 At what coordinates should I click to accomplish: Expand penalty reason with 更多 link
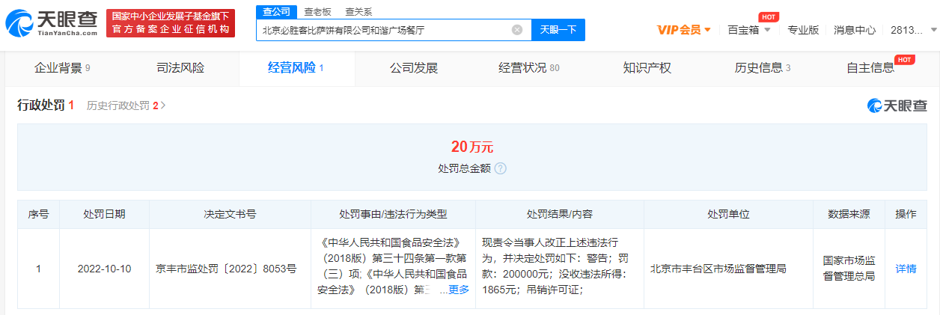click(459, 290)
